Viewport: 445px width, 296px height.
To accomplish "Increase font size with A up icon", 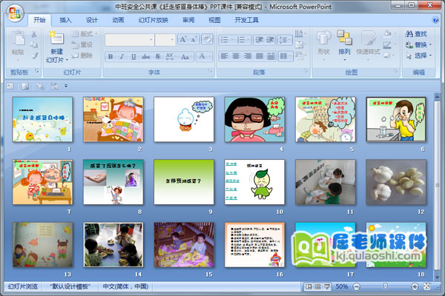I will coord(183,40).
